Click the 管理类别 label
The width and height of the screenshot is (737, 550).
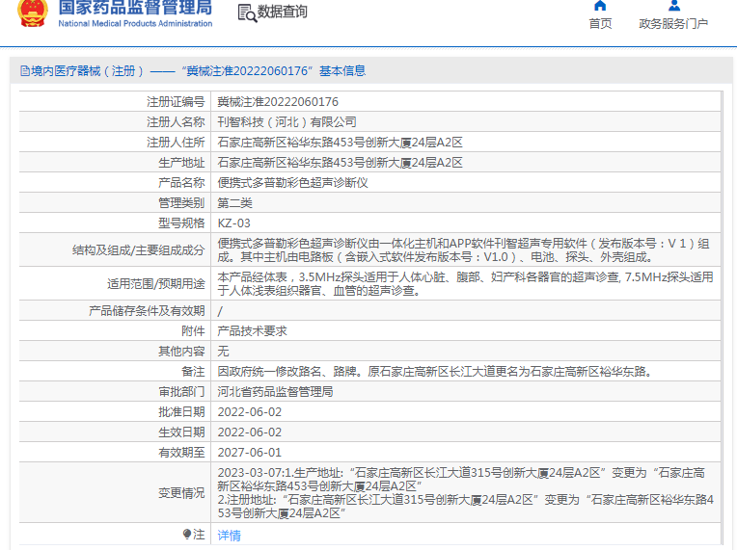point(181,202)
